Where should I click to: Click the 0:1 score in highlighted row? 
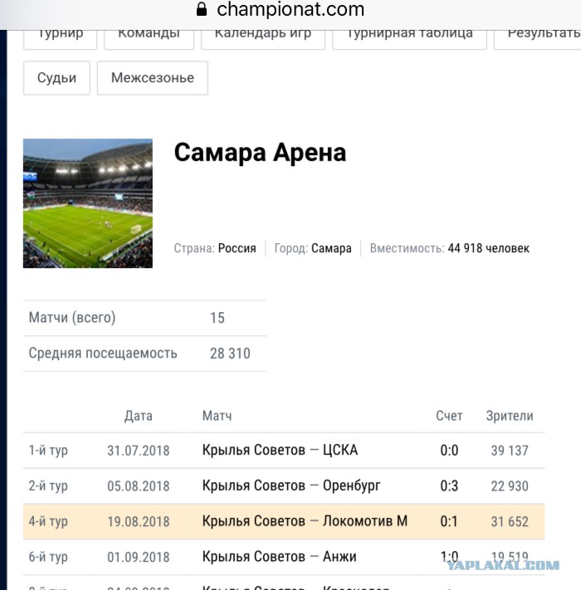click(x=449, y=521)
